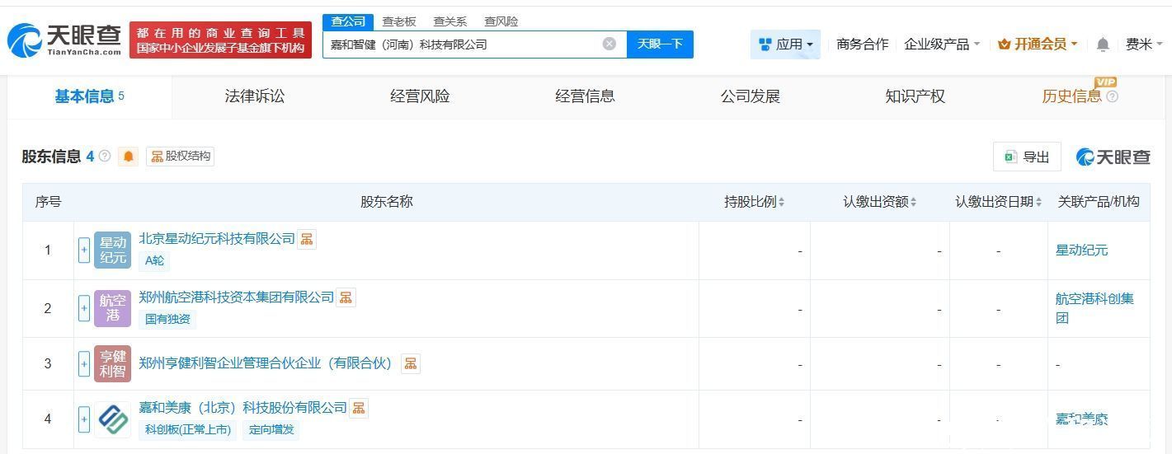
Task: Open help icon beside 历史信息 tab
Action: tap(1112, 96)
